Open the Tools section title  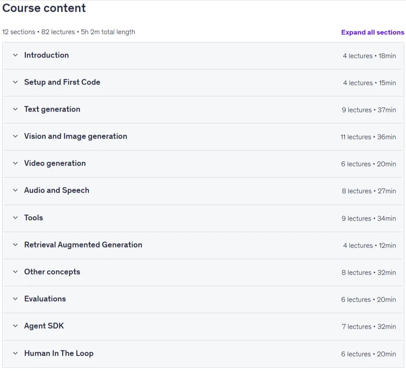click(34, 218)
